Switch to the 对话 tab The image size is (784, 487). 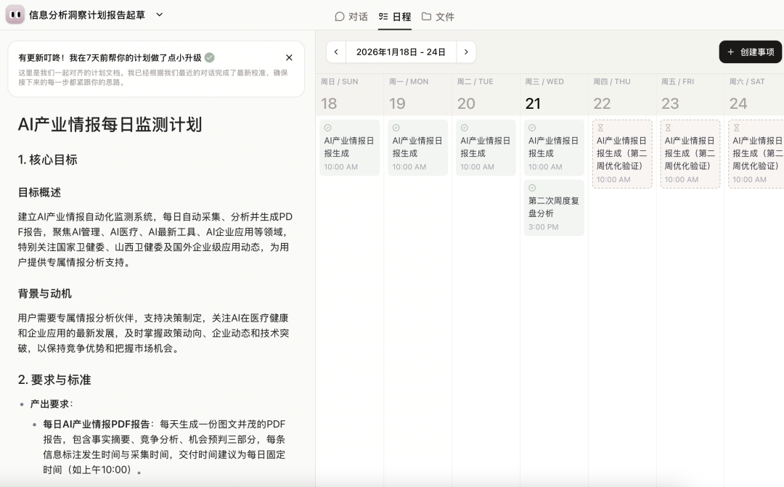(351, 17)
